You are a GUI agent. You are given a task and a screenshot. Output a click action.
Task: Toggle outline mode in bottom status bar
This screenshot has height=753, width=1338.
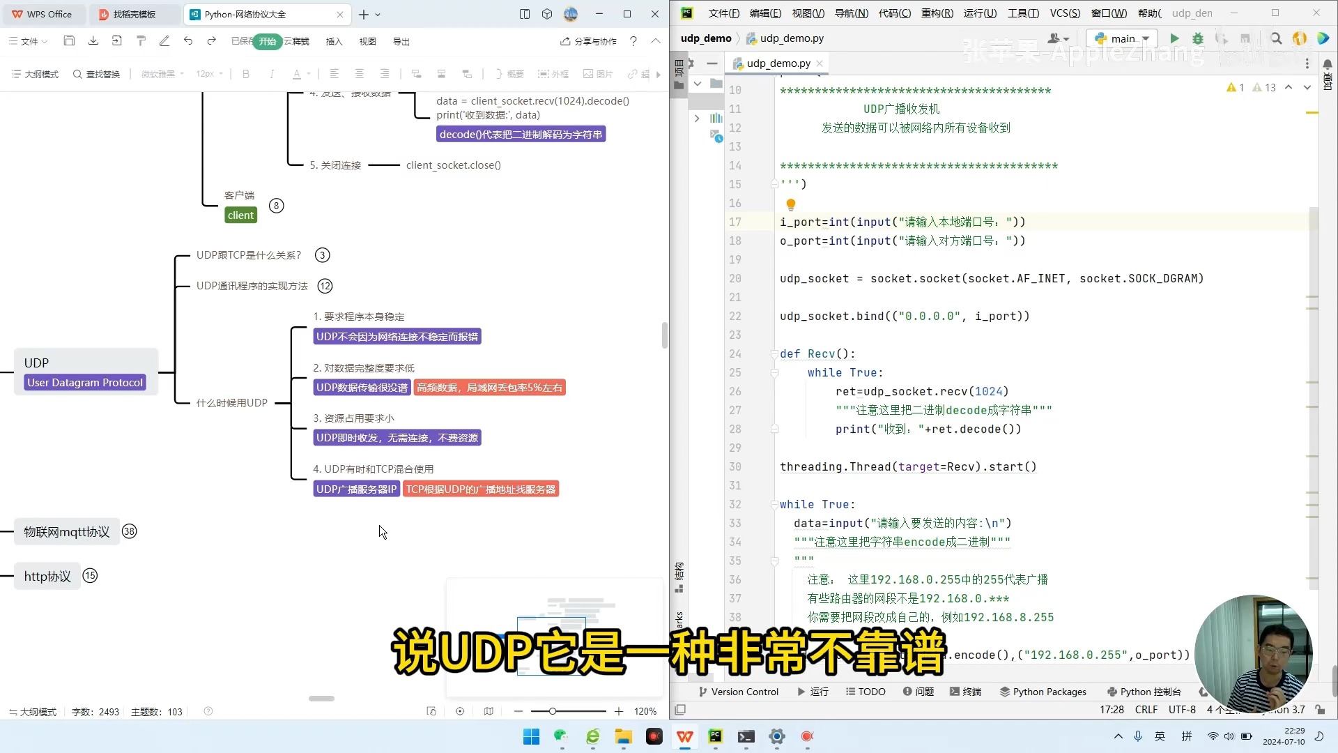point(33,712)
